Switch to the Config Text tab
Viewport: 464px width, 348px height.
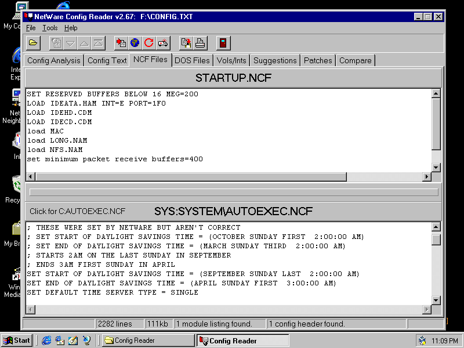coord(107,60)
